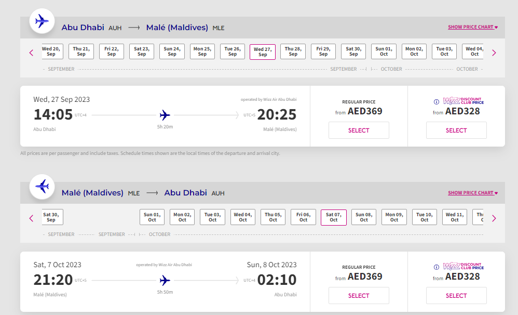Image resolution: width=518 pixels, height=315 pixels.
Task: Choose Tue 26, Sep outbound date
Action: point(233,51)
